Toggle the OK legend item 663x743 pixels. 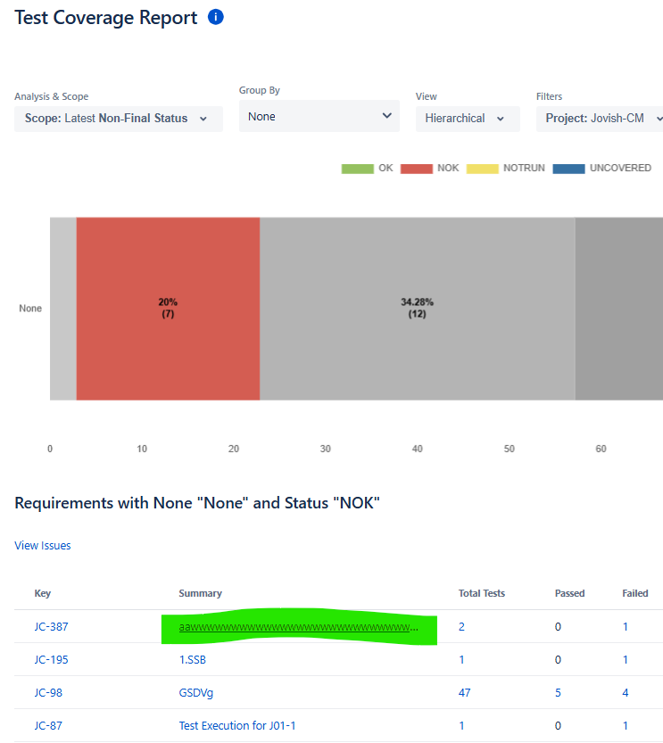coord(367,168)
